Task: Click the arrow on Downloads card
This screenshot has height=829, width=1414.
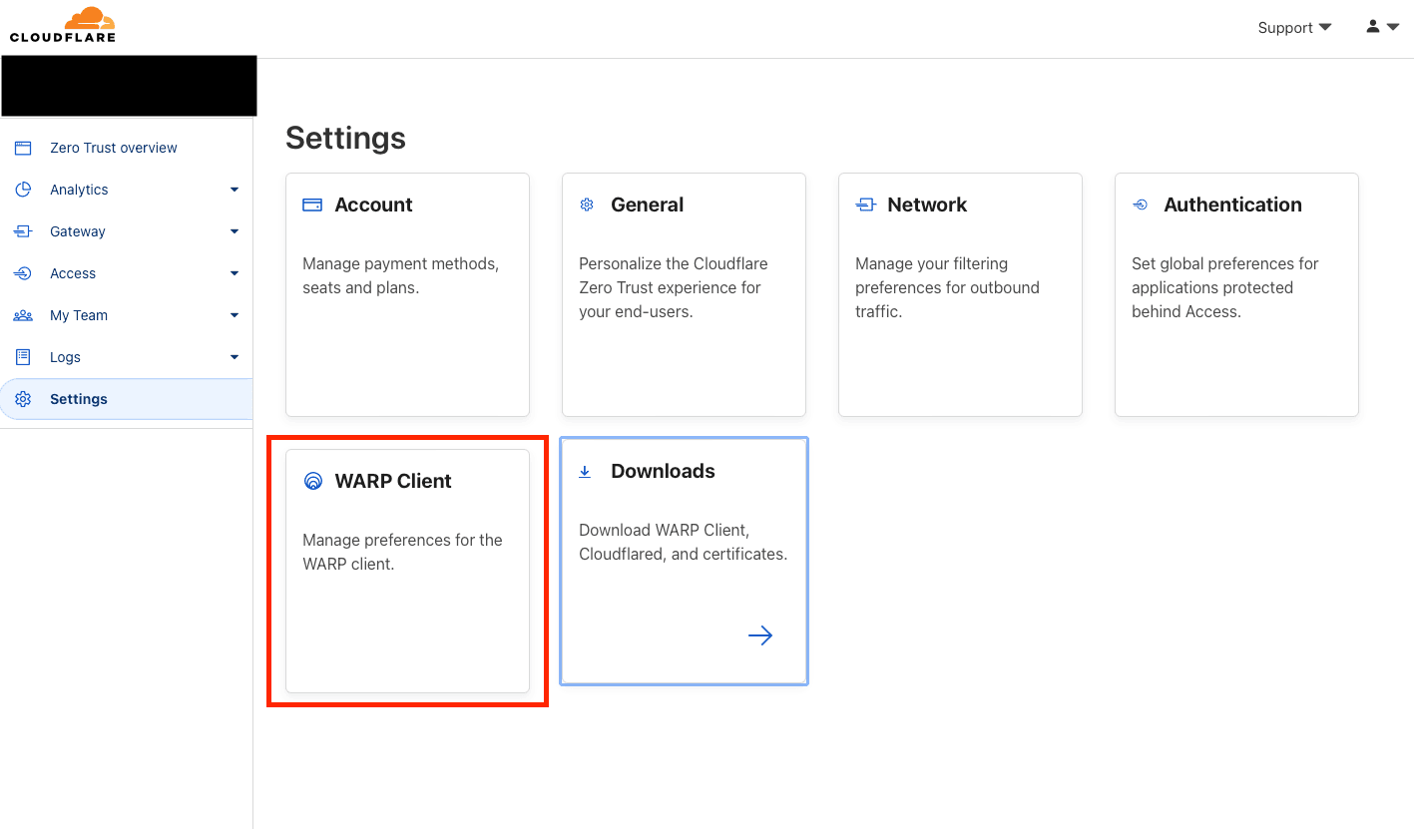Action: [760, 635]
